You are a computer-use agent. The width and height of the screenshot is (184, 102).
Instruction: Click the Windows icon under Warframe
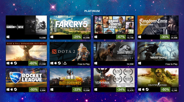(x=140, y=63)
